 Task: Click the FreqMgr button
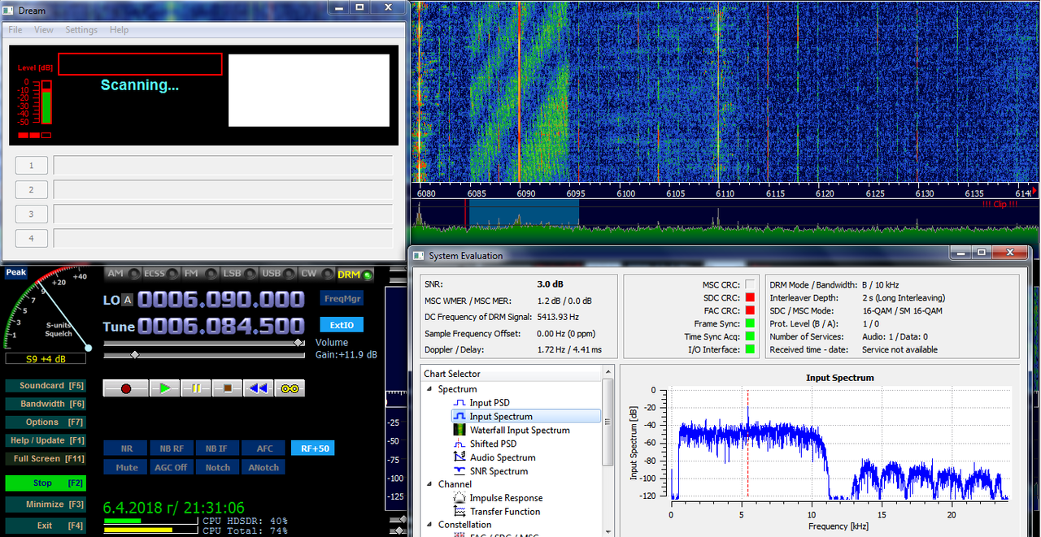pos(342,298)
